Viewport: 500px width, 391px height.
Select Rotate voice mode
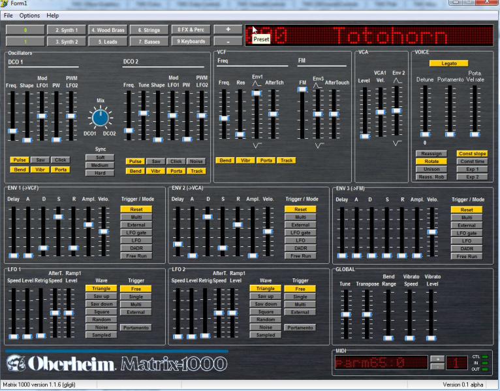431,162
